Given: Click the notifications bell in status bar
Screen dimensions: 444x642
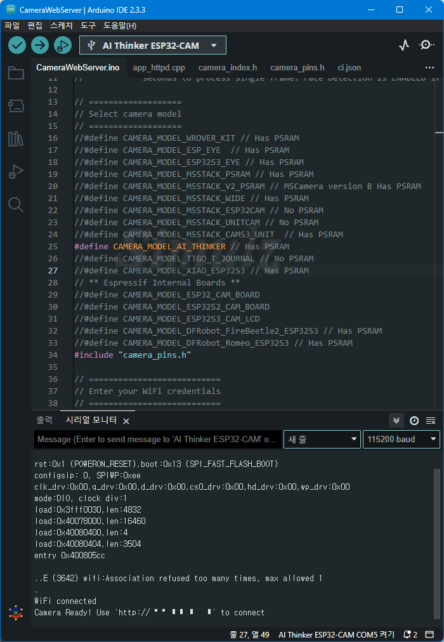Looking at the screenshot, I should (410, 634).
